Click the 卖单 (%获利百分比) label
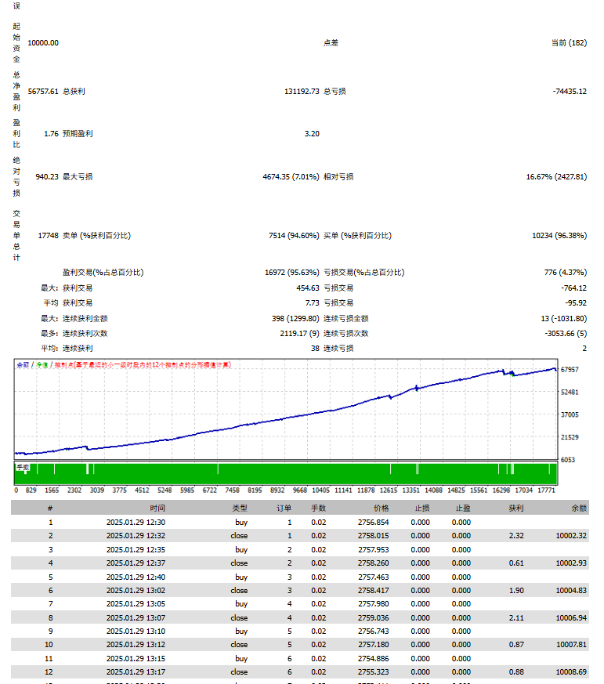604x684 pixels. 96,236
